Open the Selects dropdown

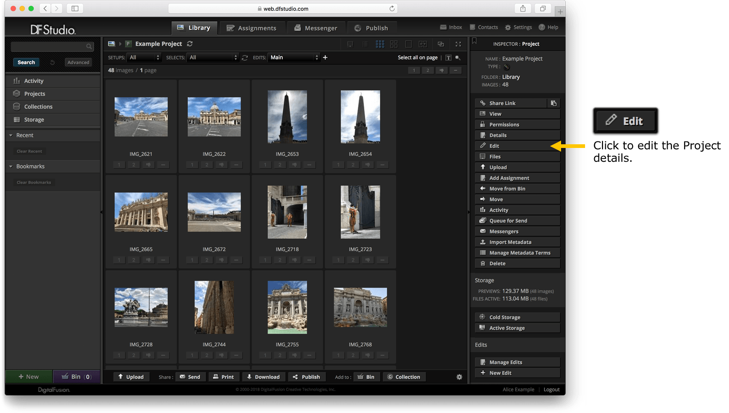pos(213,58)
